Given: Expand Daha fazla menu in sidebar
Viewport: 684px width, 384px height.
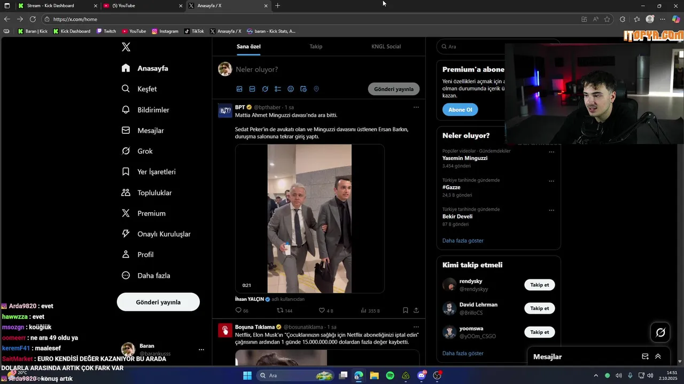Looking at the screenshot, I should click(146, 276).
